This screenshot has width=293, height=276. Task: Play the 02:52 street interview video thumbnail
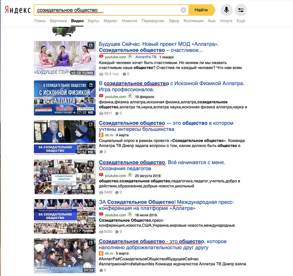(x=65, y=137)
